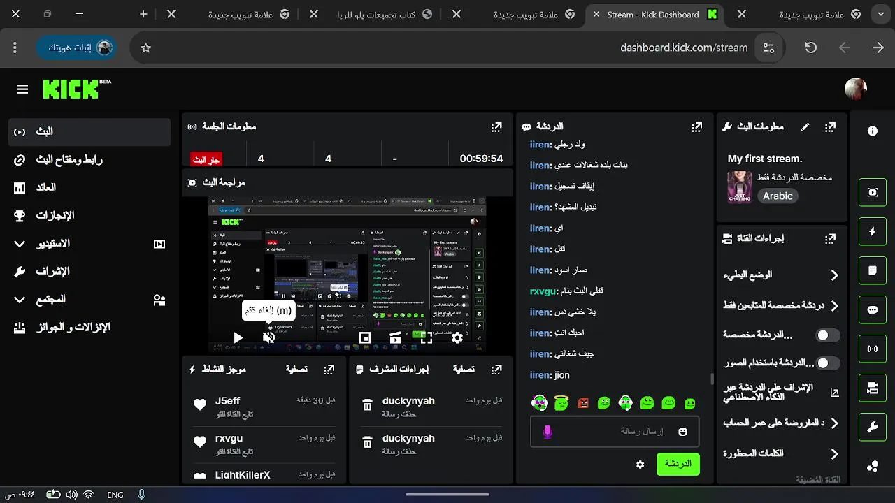Insert the halo angel emote
The width and height of the screenshot is (895, 503).
[x=561, y=402]
